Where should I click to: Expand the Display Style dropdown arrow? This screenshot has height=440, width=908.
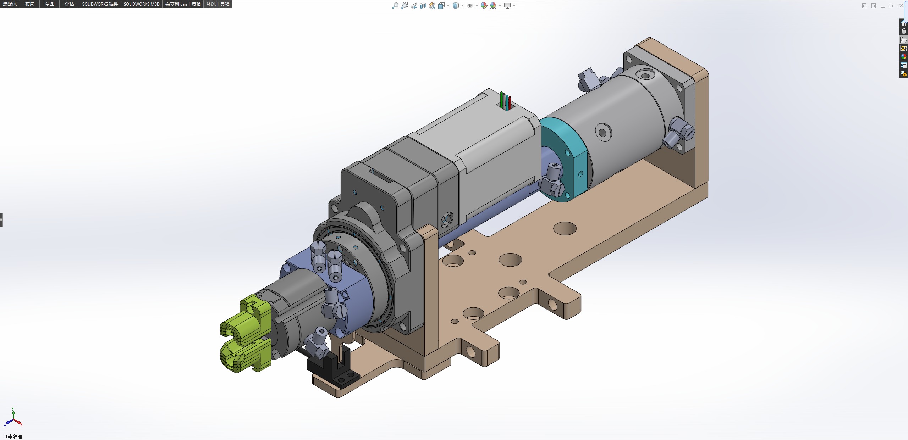(x=462, y=6)
